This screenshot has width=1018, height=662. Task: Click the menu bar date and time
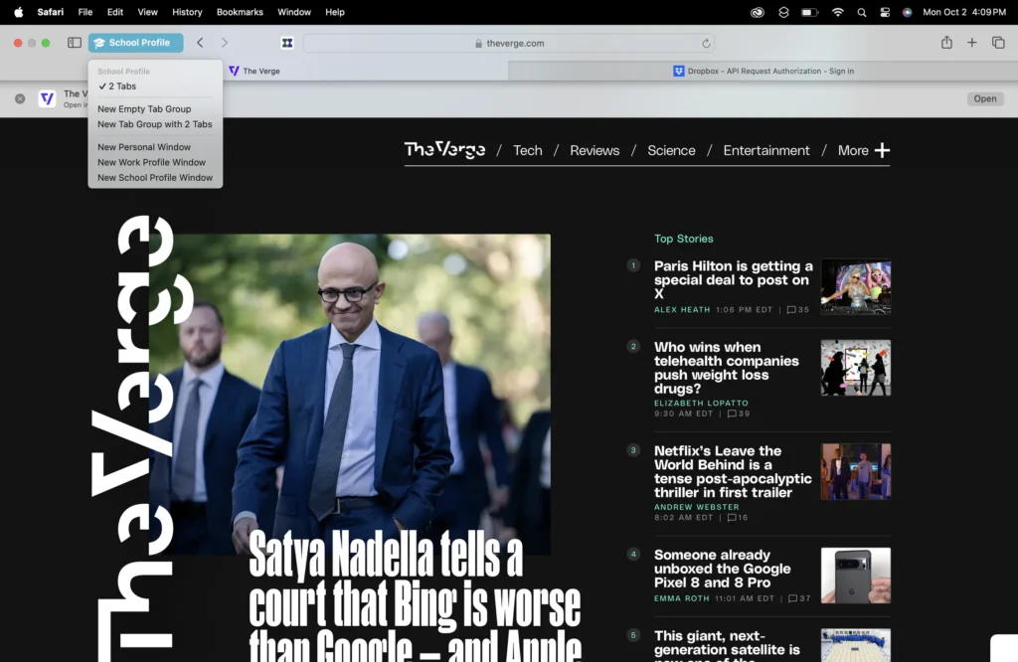[x=964, y=12]
